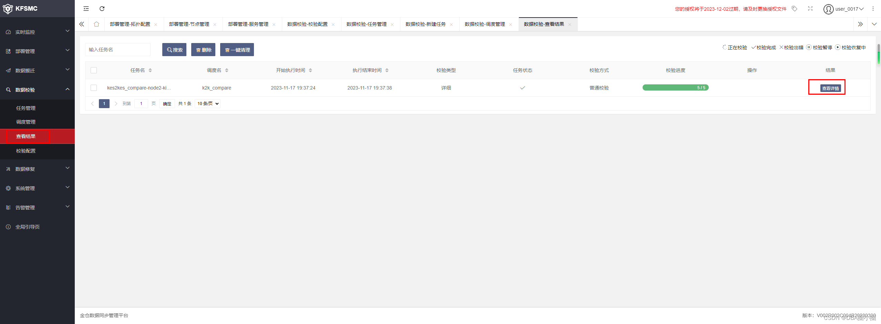This screenshot has width=881, height=324.
Task: Close the 数据校验-校验配置 tab
Action: pos(333,24)
